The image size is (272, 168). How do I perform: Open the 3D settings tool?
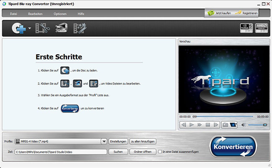[61, 29]
